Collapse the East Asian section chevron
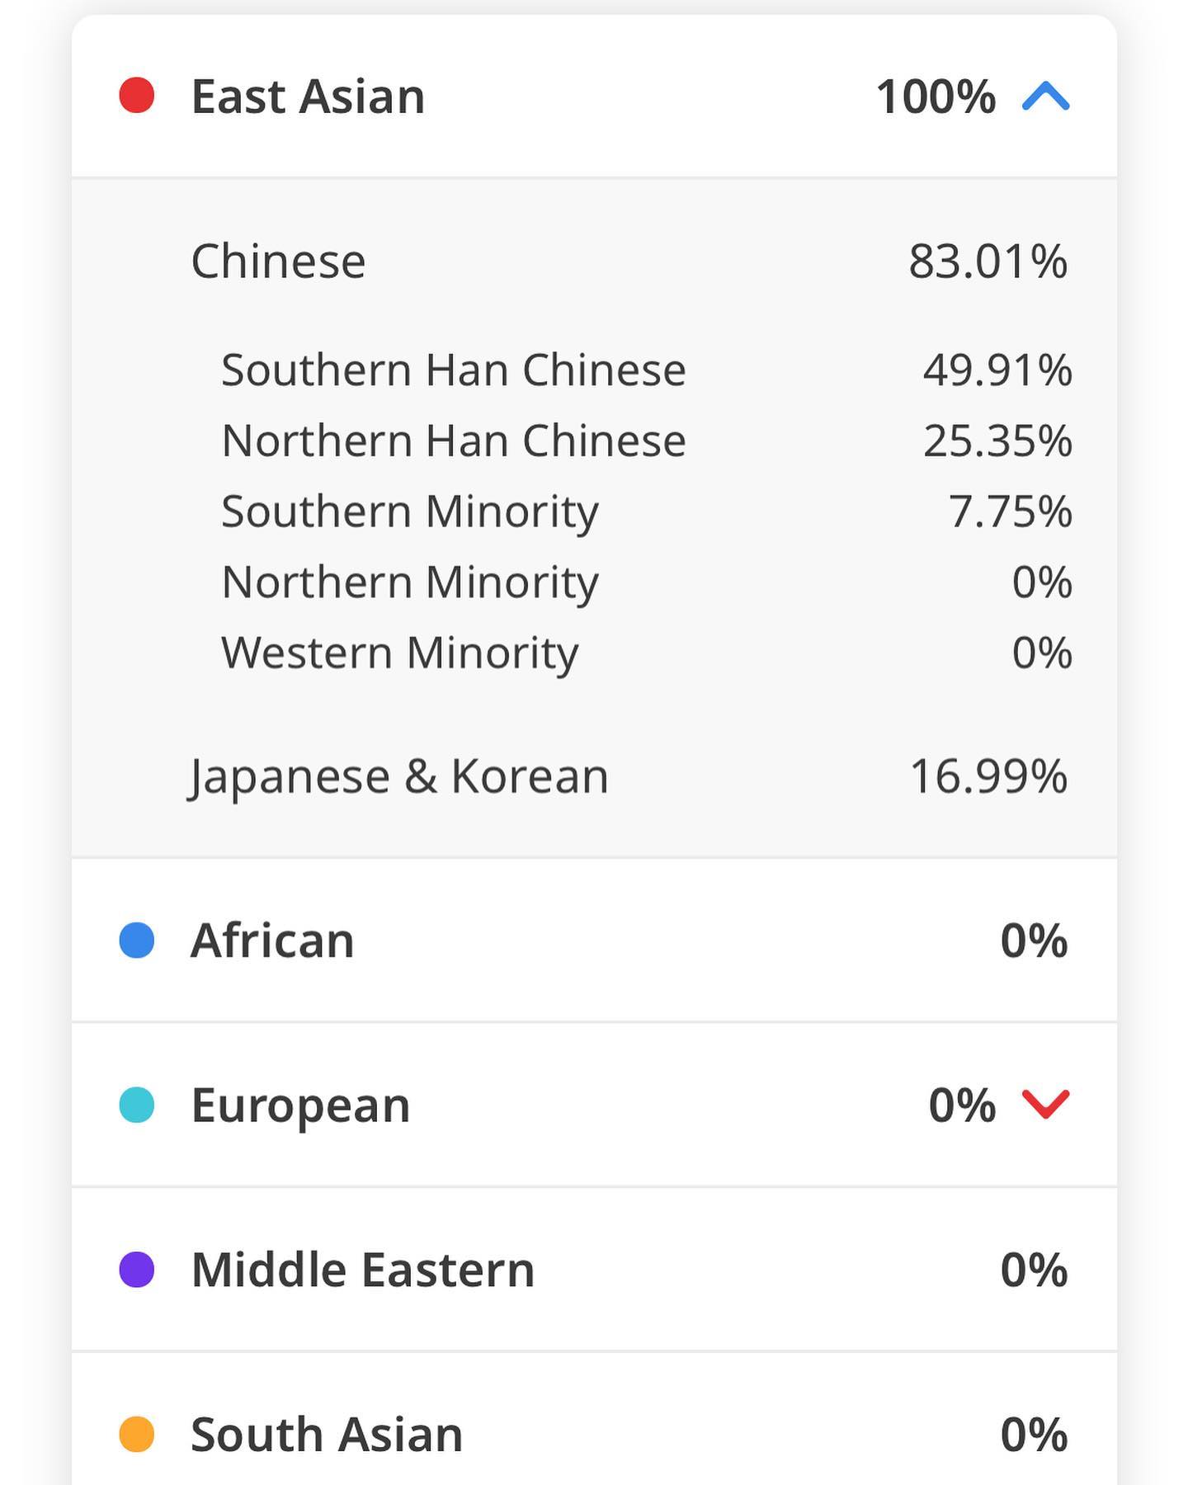 coord(1045,97)
